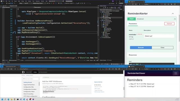Open the Multiple Startup Projects dropdown

coord(39,3)
